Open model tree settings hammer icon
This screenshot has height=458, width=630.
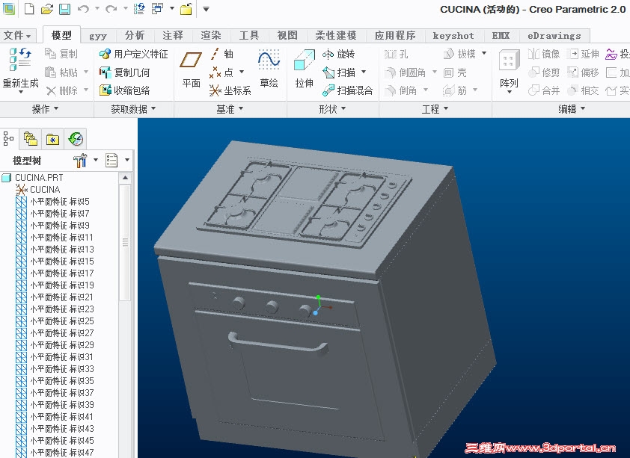tap(80, 161)
